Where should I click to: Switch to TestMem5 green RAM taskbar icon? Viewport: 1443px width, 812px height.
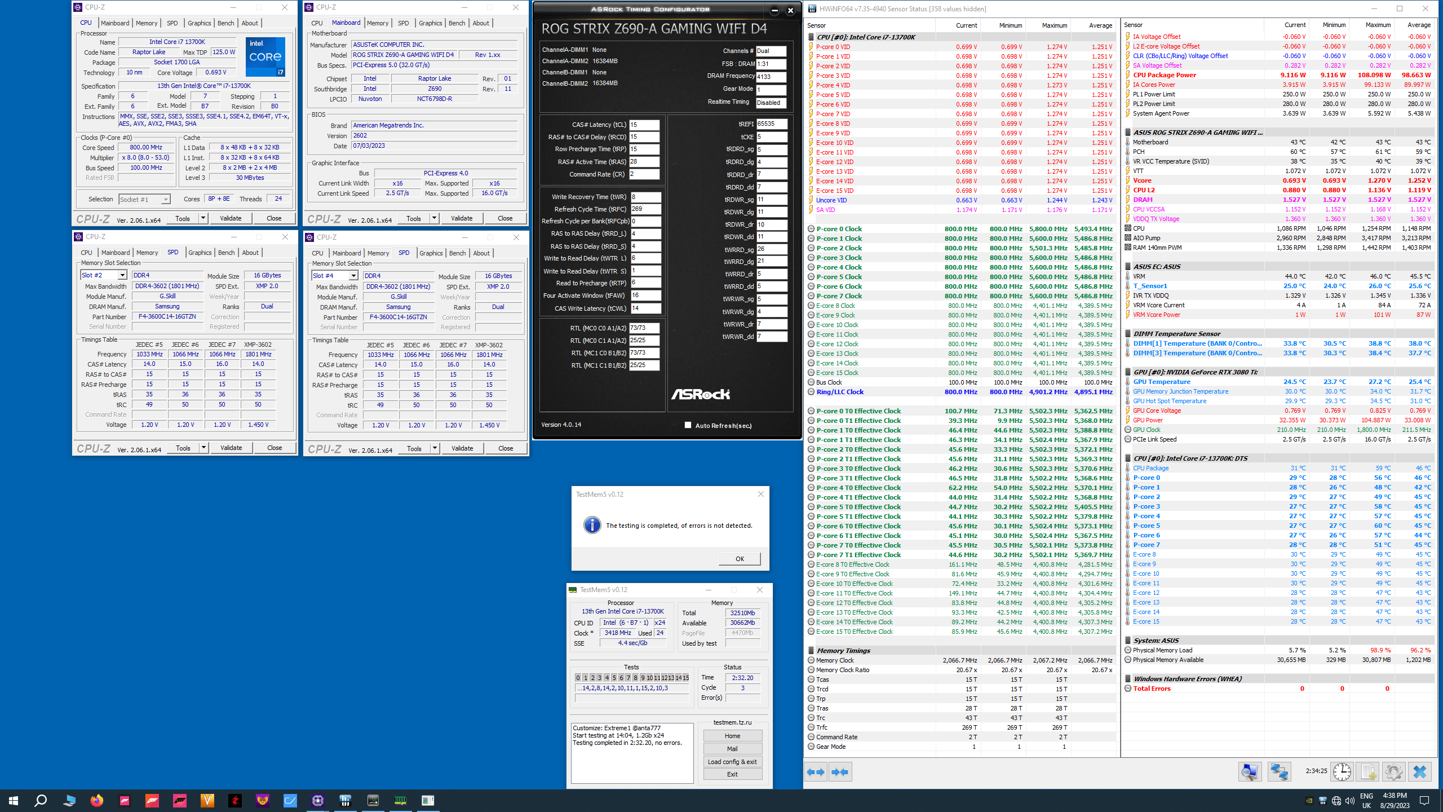(x=401, y=800)
